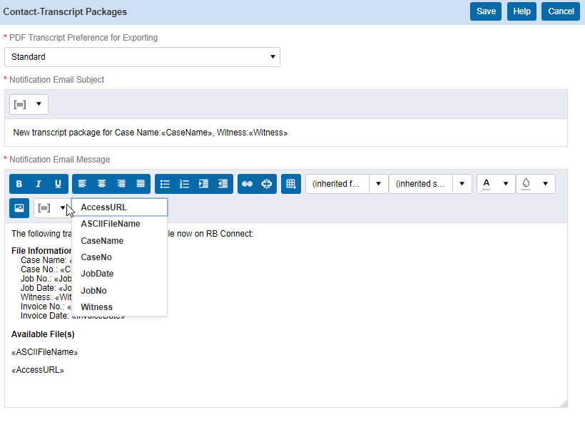This screenshot has height=422, width=585.
Task: Click the Save button
Action: pos(486,11)
